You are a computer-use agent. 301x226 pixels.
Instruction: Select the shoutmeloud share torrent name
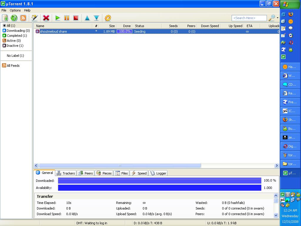(53, 31)
